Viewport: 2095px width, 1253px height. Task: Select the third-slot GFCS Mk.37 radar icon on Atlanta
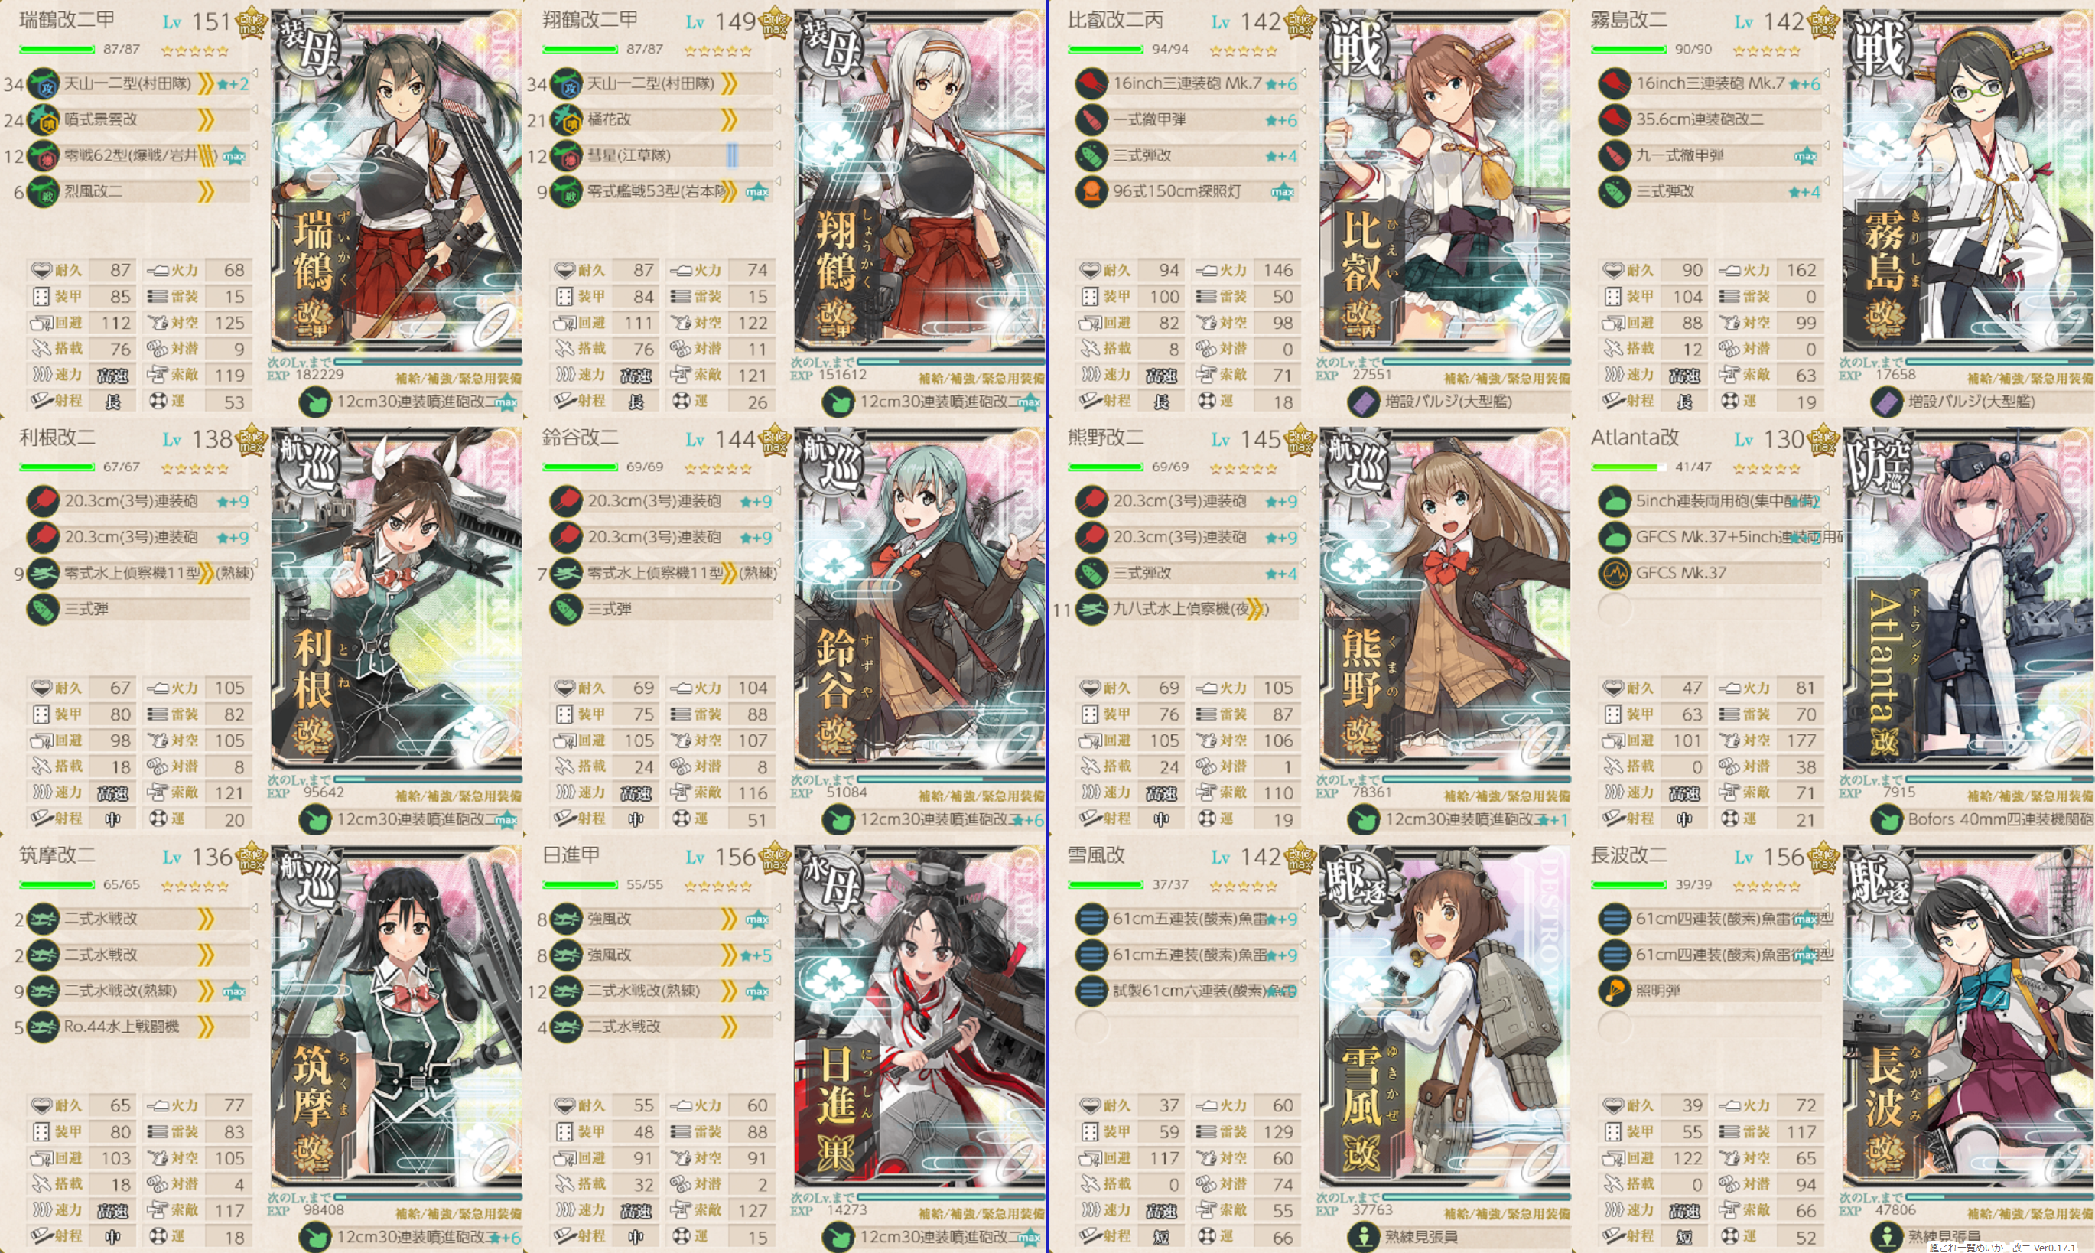tap(1614, 573)
